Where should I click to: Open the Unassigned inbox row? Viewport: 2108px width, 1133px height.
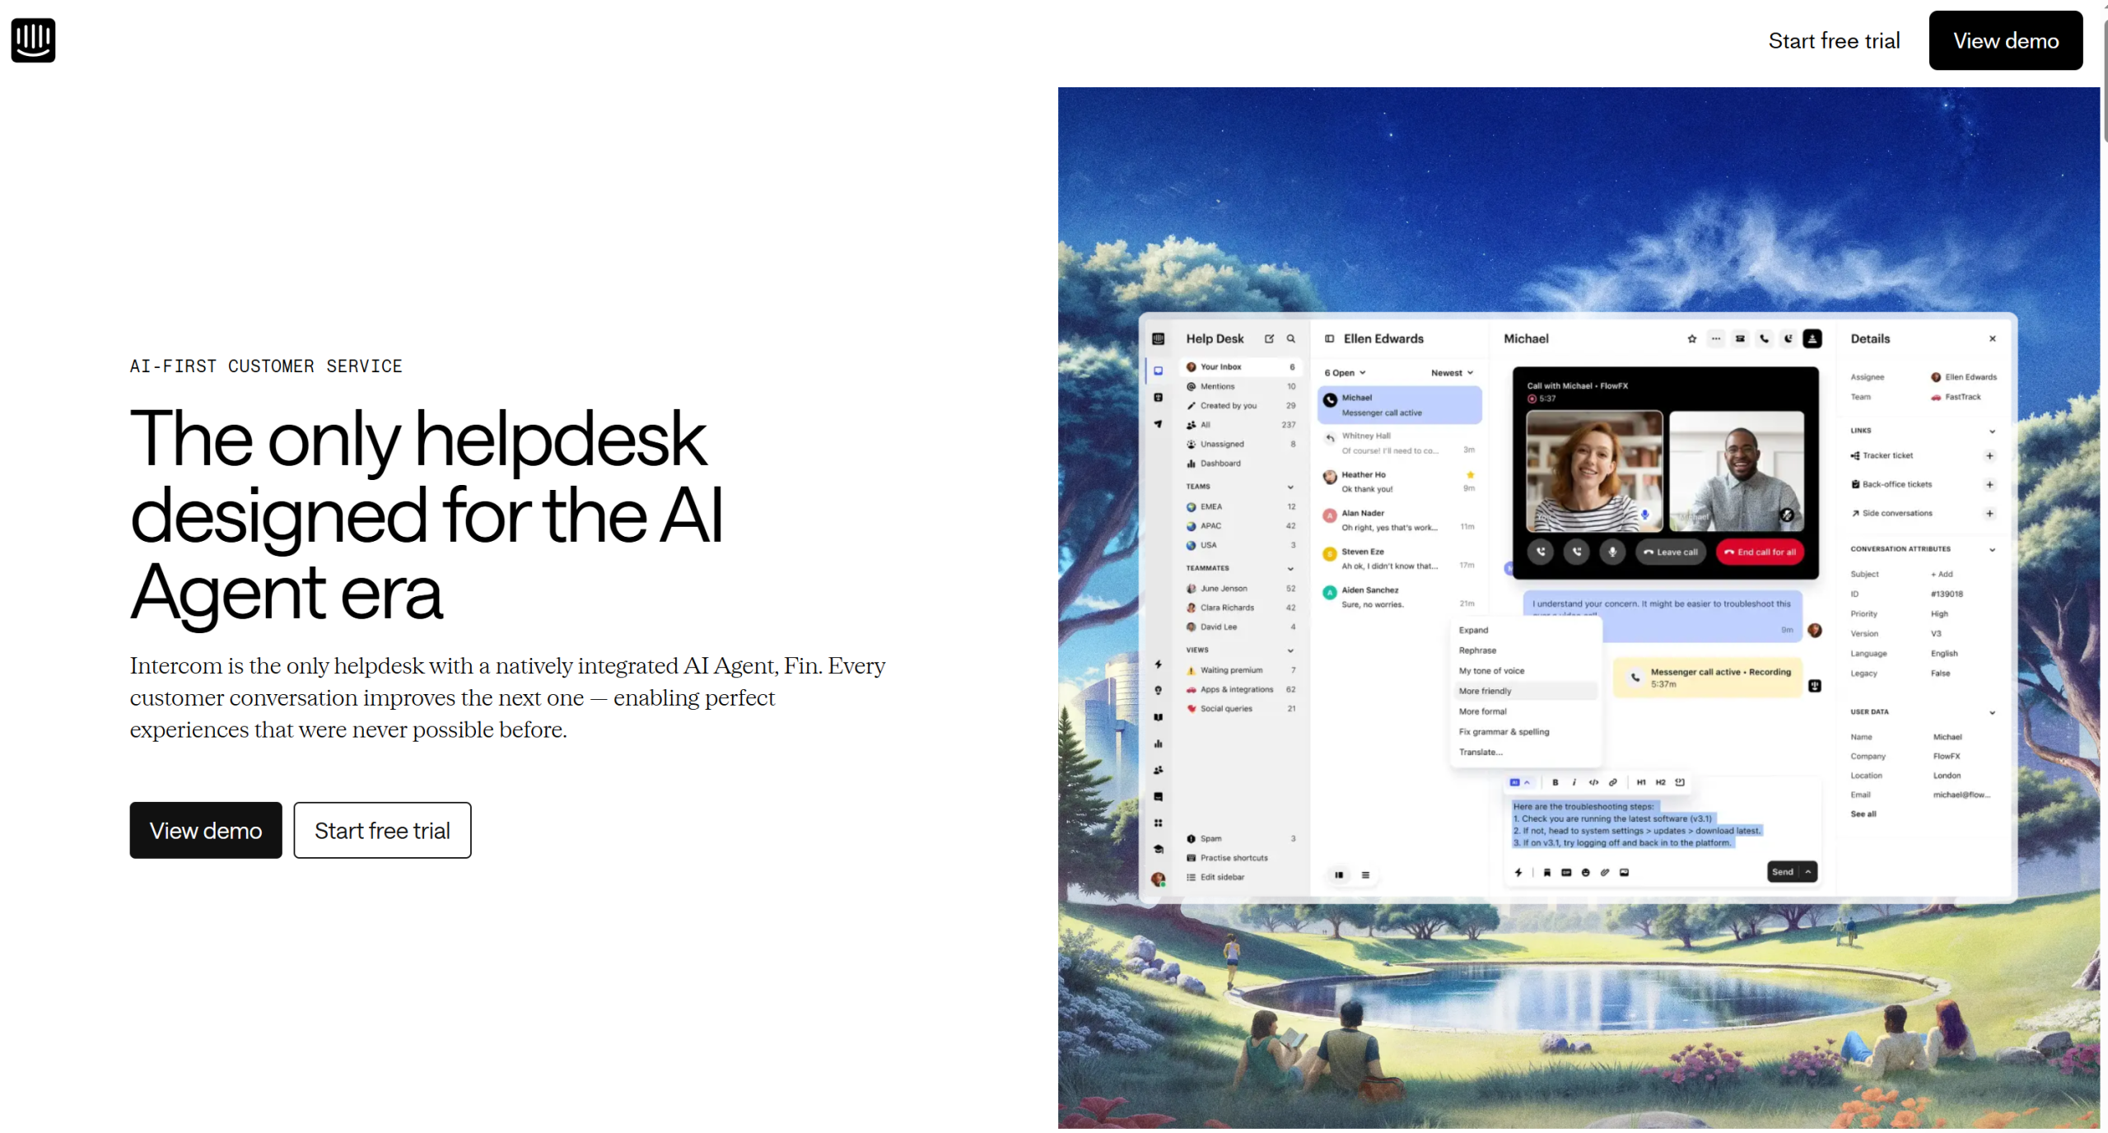coord(1241,444)
